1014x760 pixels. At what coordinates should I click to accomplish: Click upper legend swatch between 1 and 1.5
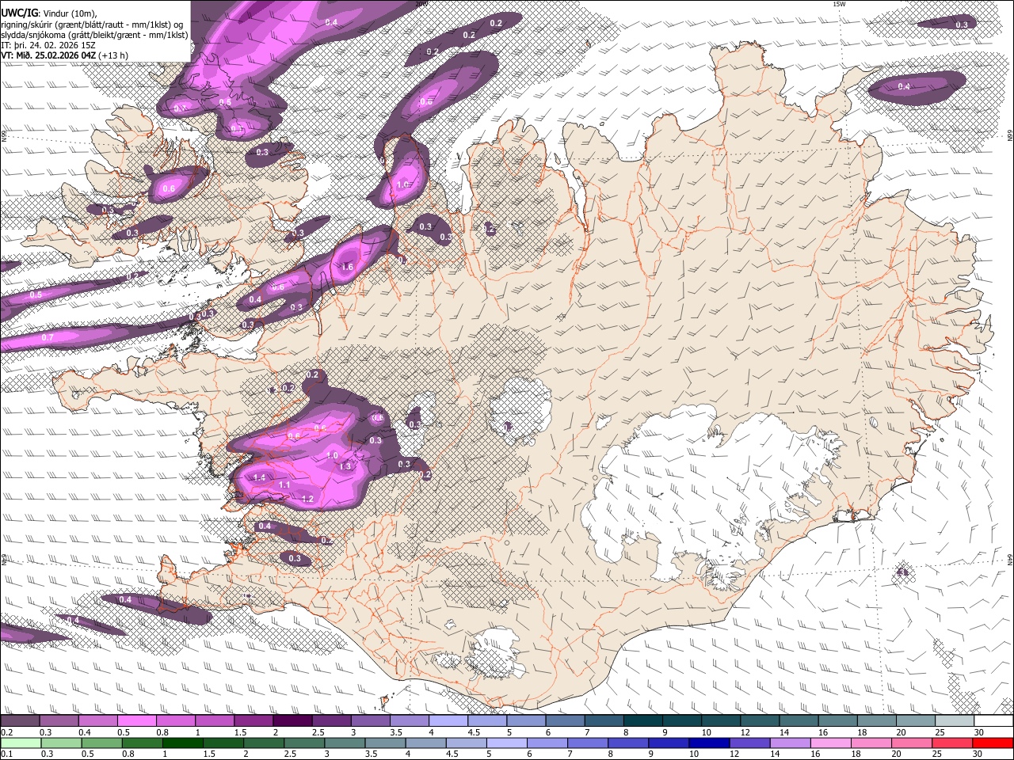coord(214,720)
